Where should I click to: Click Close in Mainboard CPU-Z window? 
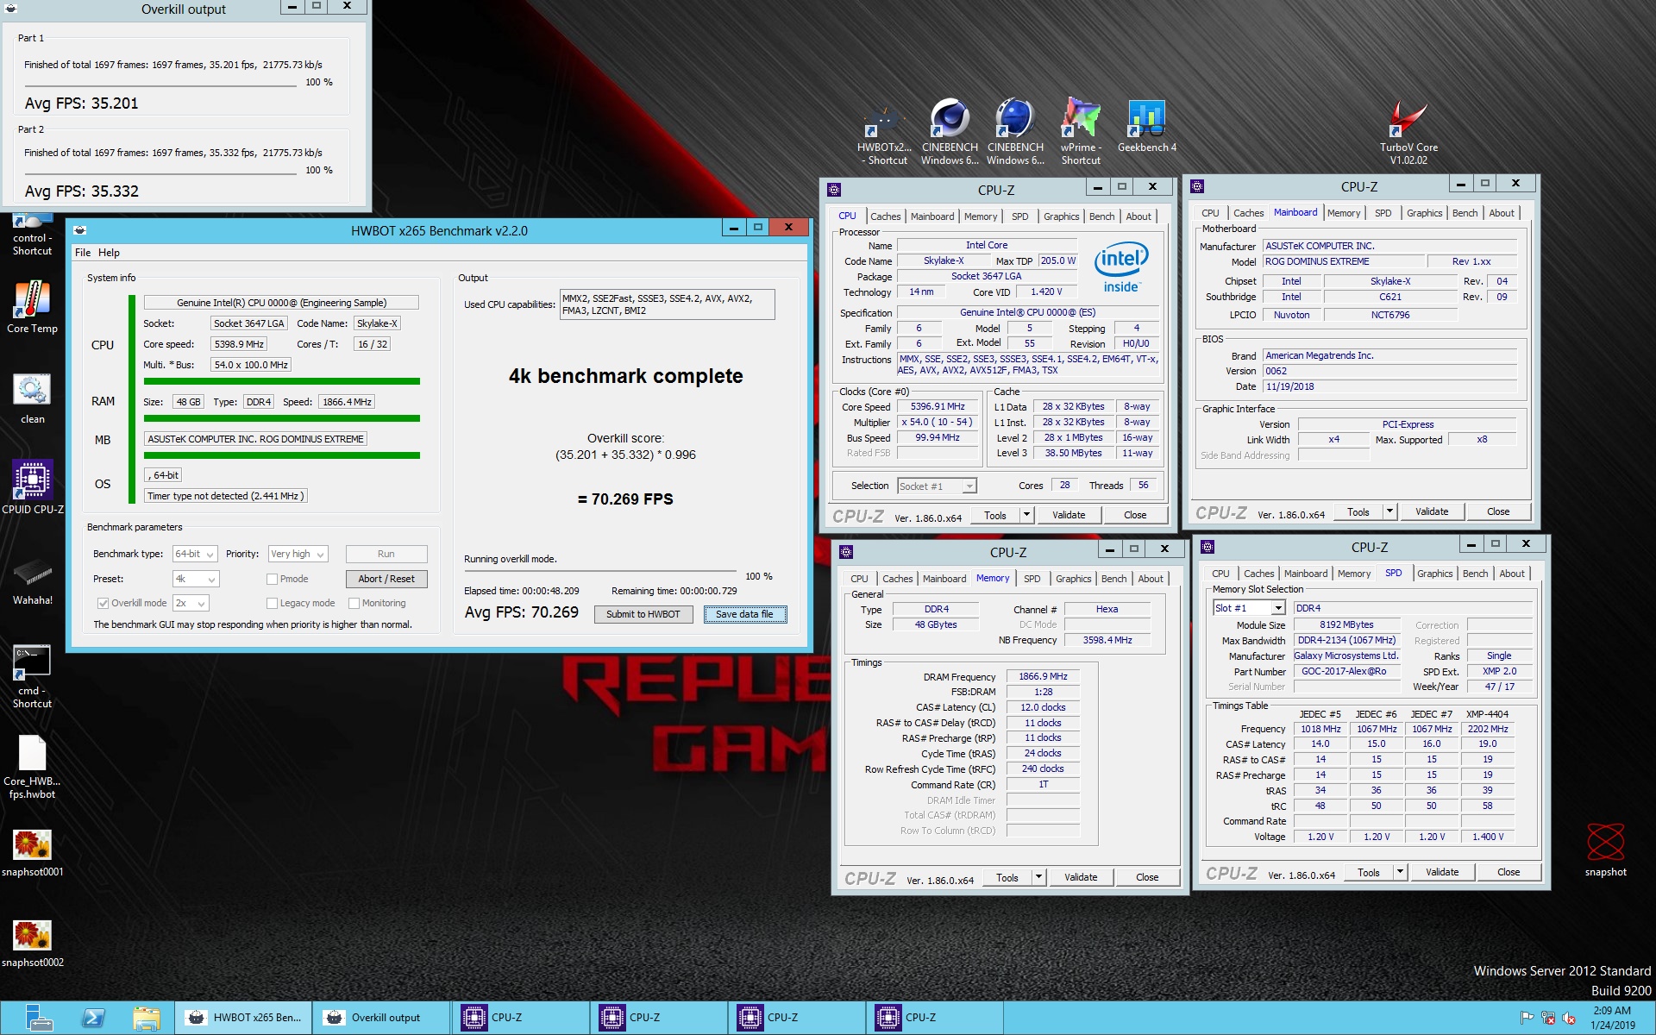point(1498,511)
